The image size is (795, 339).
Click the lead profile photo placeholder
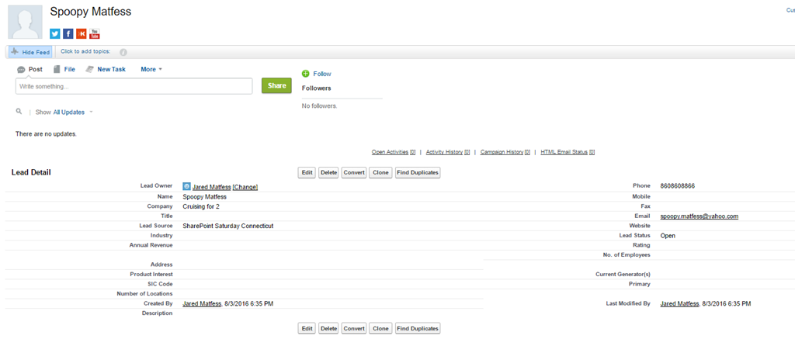[x=25, y=20]
